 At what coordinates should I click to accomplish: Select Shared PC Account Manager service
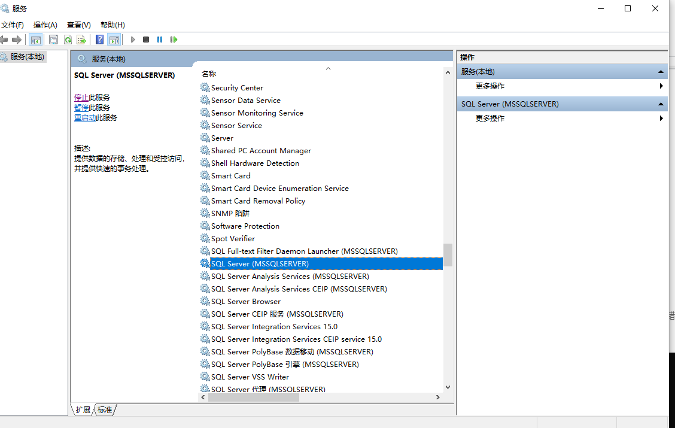tap(261, 151)
